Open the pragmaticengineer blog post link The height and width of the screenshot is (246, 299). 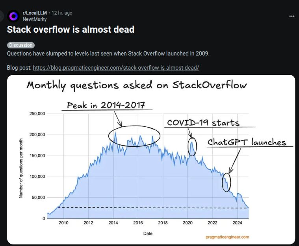click(116, 68)
